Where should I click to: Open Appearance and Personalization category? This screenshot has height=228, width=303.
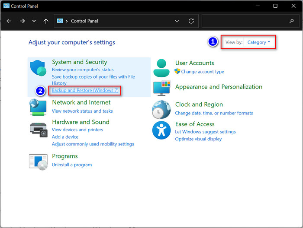(219, 87)
